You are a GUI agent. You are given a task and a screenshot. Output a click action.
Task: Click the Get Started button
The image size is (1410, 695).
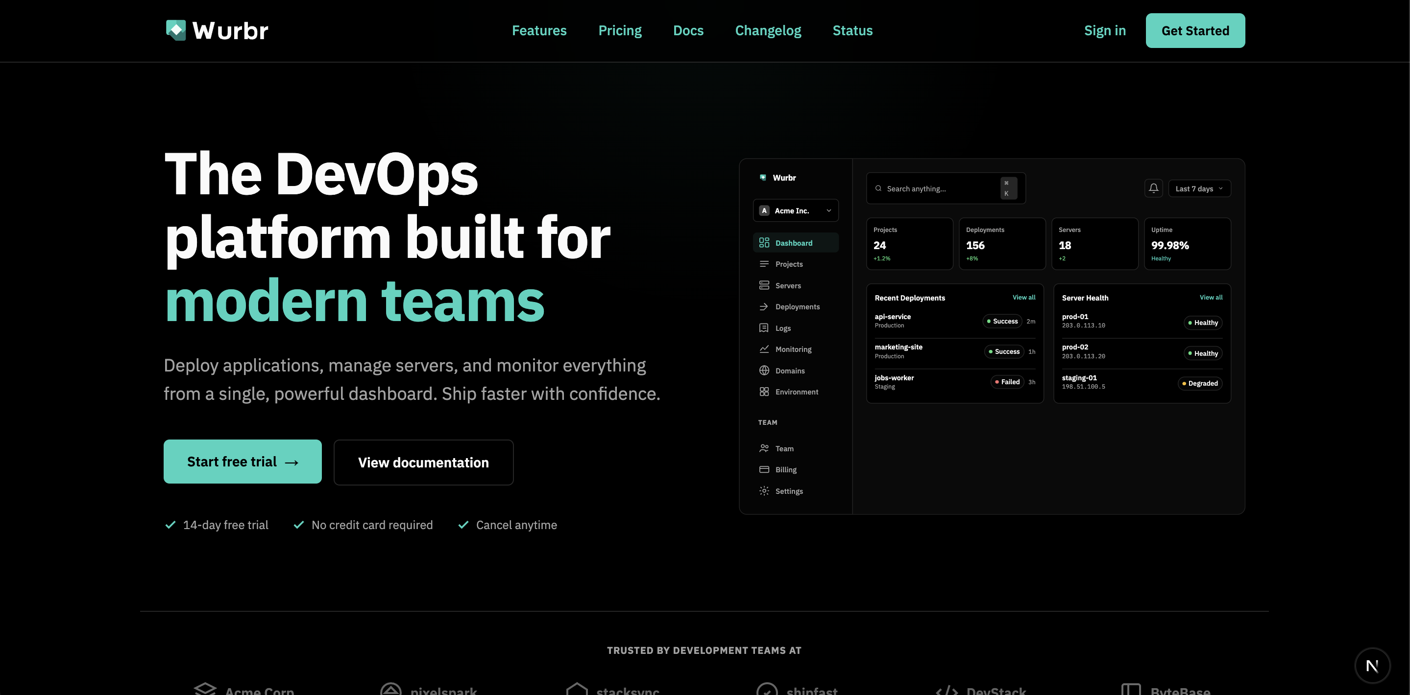pyautogui.click(x=1195, y=31)
